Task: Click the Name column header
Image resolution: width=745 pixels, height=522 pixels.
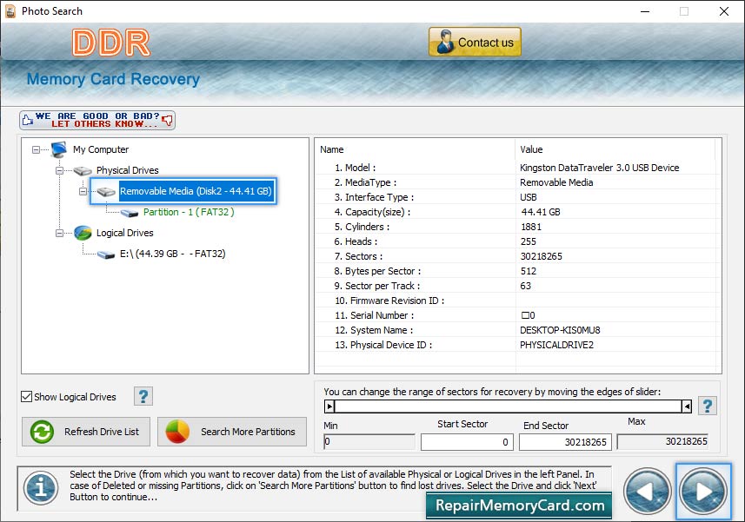Action: click(415, 149)
